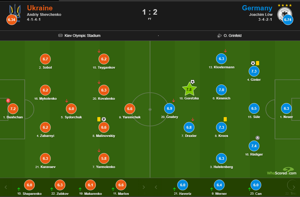Screen dimensions: 300x197
Task: Click the goal ball icon above Ginter
Action: (253, 63)
